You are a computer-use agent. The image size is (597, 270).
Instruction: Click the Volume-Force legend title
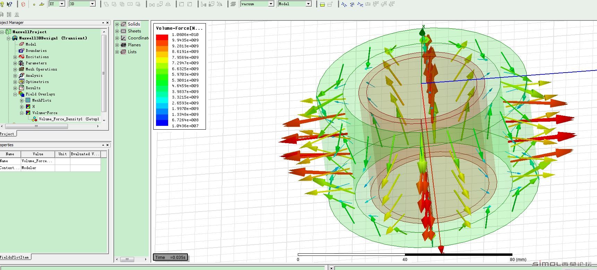pyautogui.click(x=179, y=28)
